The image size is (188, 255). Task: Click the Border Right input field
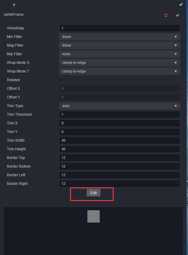(119, 184)
